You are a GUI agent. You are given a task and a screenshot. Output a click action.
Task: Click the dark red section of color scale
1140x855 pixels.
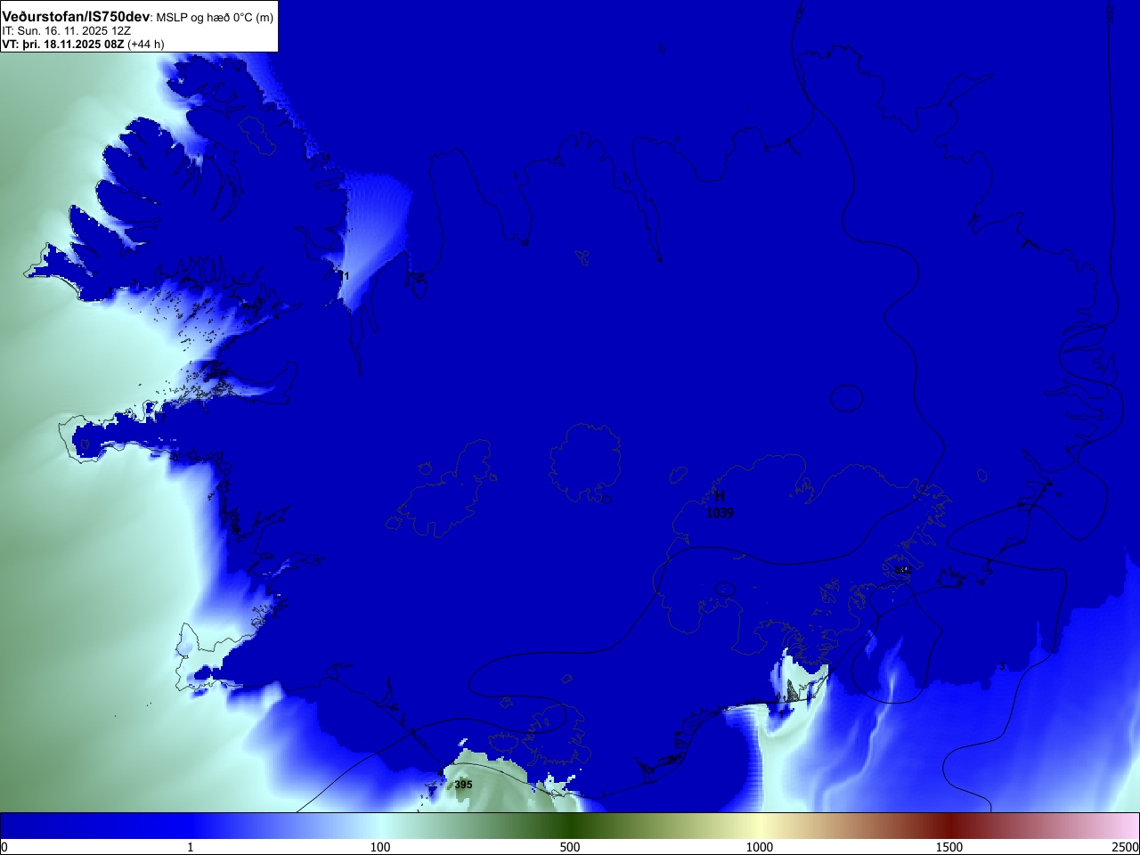pyautogui.click(x=949, y=826)
